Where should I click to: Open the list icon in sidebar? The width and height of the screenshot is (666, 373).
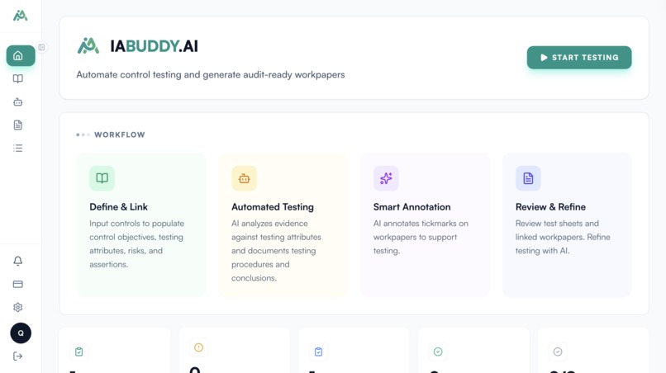point(18,148)
